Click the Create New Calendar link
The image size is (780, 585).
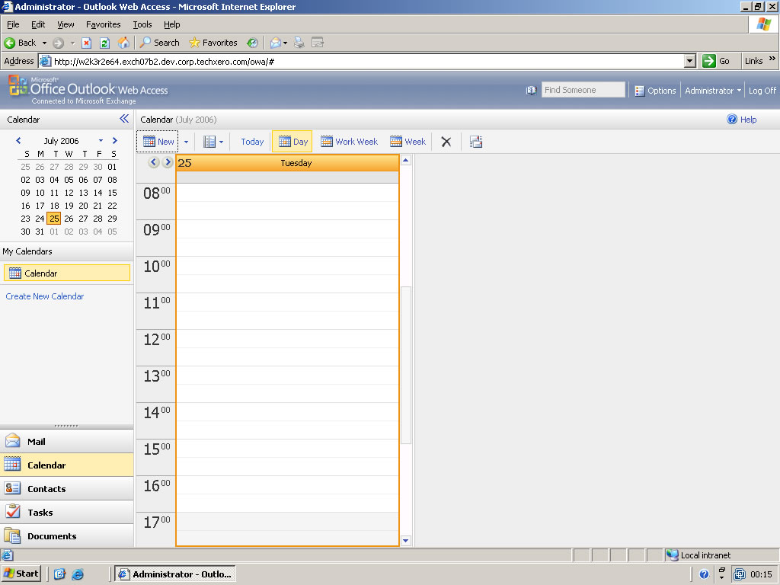(x=45, y=296)
